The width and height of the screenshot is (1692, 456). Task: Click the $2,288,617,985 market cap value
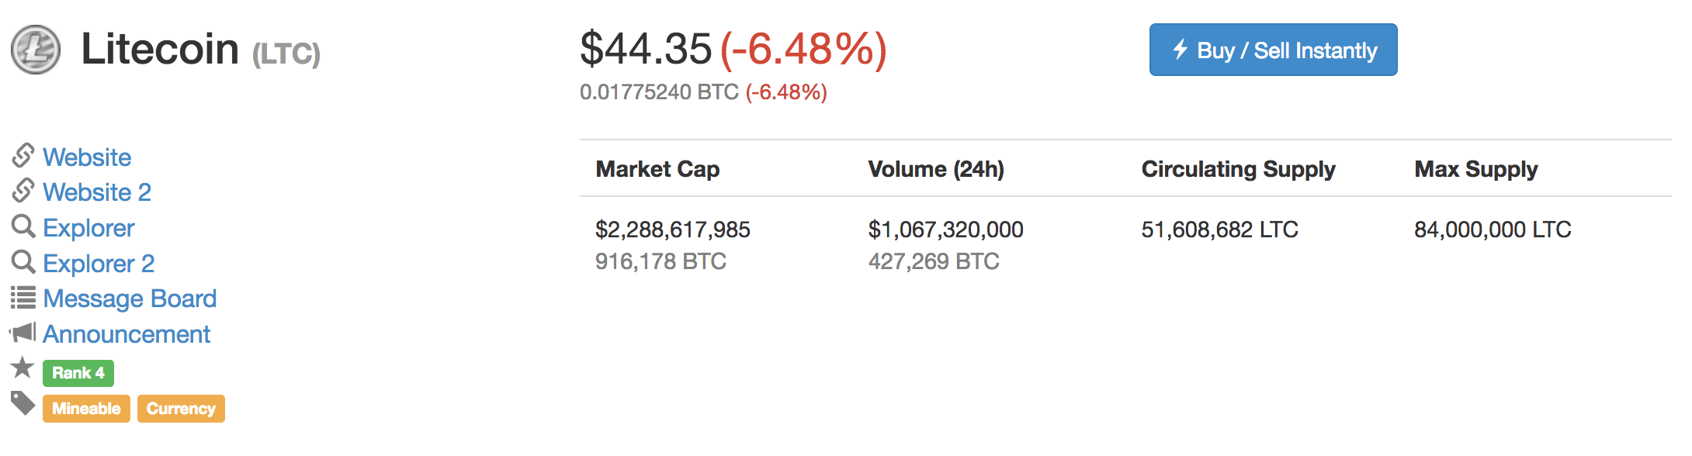coord(672,230)
